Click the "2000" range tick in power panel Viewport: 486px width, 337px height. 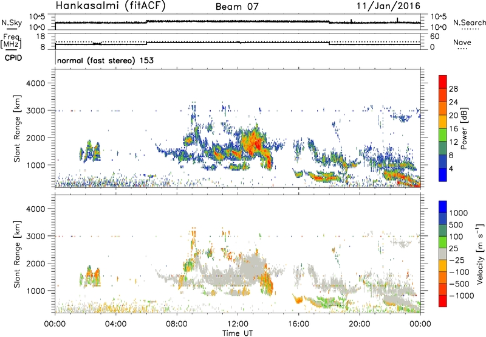35,137
